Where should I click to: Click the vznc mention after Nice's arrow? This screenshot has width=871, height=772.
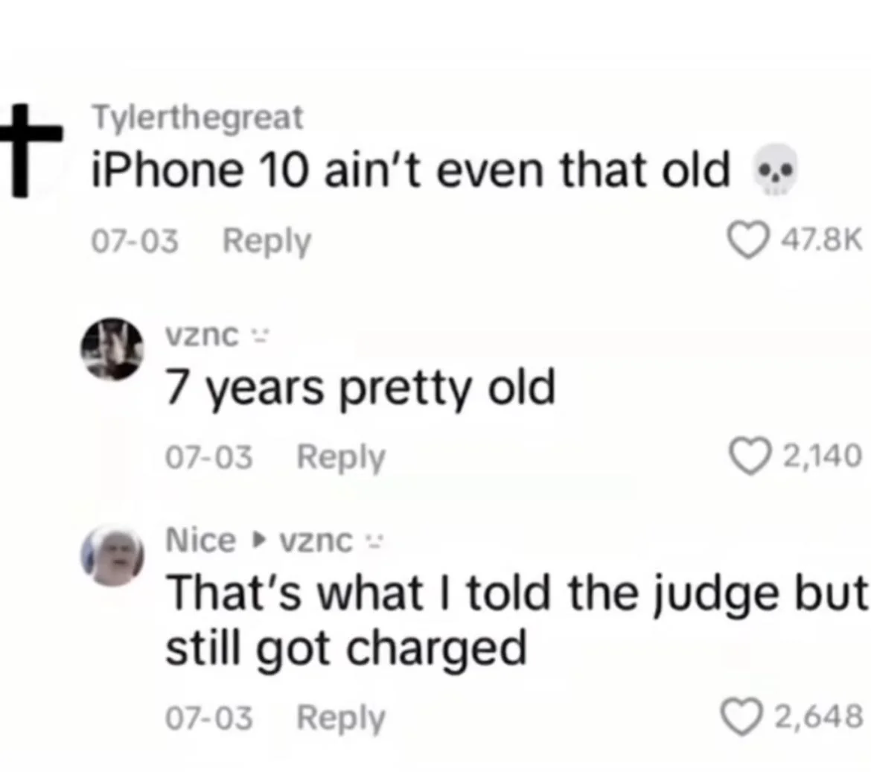316,541
